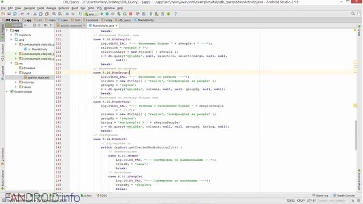Collapse the layout folder
The width and height of the screenshot is (363, 204).
coord(16,73)
